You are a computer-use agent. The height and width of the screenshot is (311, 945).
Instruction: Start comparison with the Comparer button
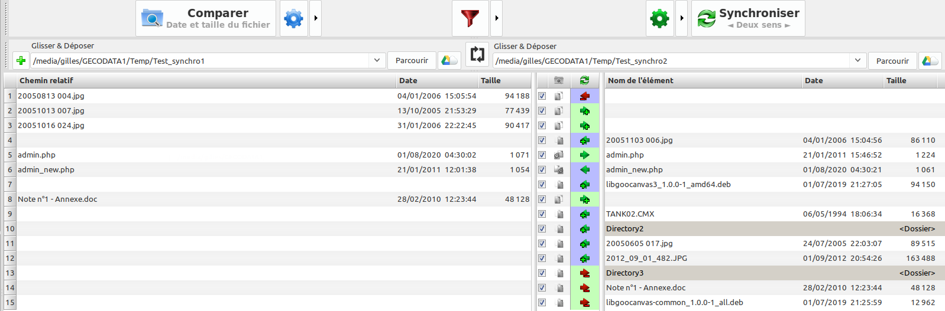point(206,18)
